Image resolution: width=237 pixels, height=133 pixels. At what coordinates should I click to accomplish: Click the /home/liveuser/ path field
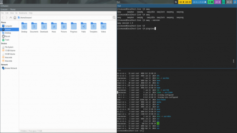pyautogui.click(x=65, y=18)
